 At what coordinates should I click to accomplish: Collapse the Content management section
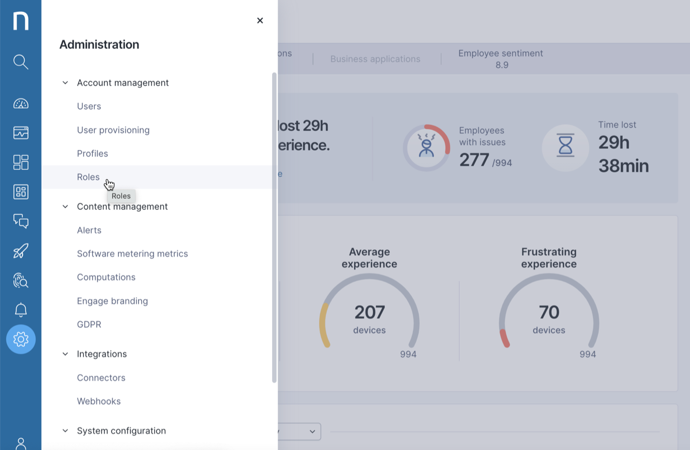tap(65, 207)
